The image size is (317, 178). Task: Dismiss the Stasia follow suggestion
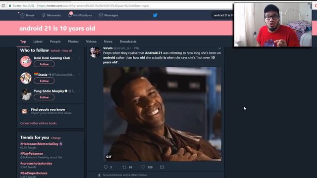[80, 75]
